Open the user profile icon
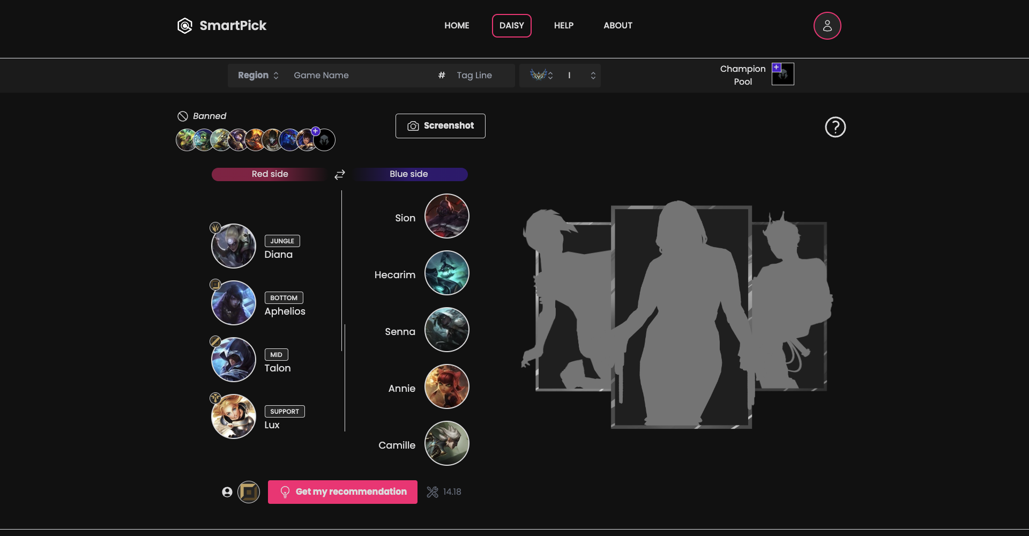This screenshot has width=1029, height=536. click(827, 26)
